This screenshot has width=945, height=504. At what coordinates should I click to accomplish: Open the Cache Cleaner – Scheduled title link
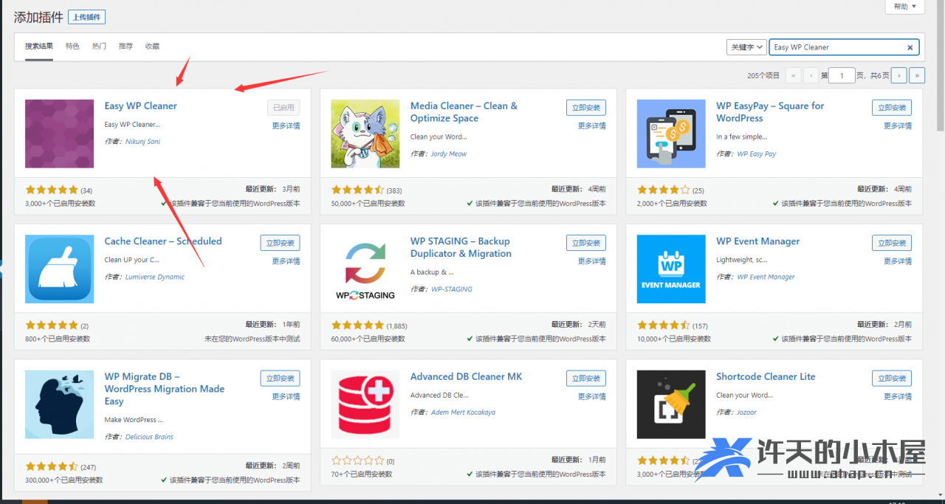point(163,241)
